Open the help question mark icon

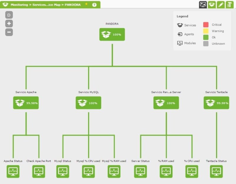[x=94, y=5]
